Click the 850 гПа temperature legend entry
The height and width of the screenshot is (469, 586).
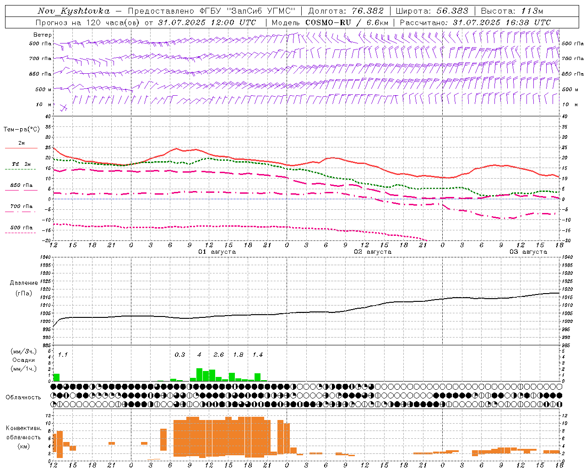pos(21,187)
